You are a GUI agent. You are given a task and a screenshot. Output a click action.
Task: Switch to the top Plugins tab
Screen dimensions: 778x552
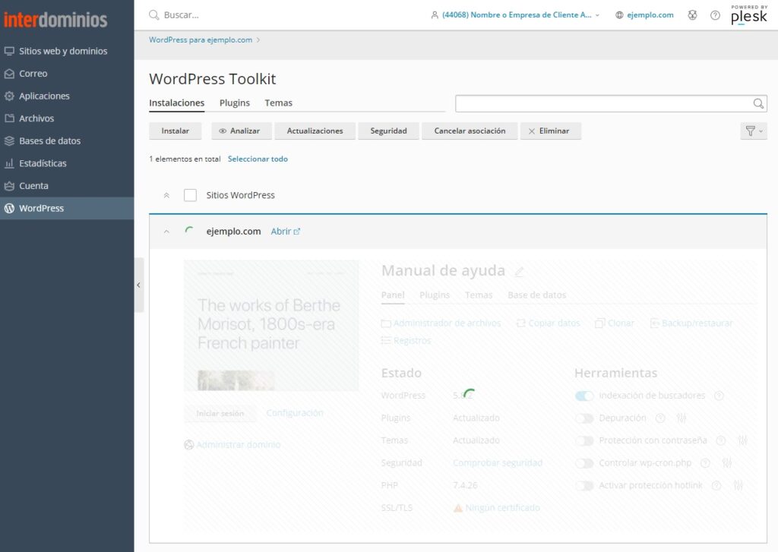point(235,103)
